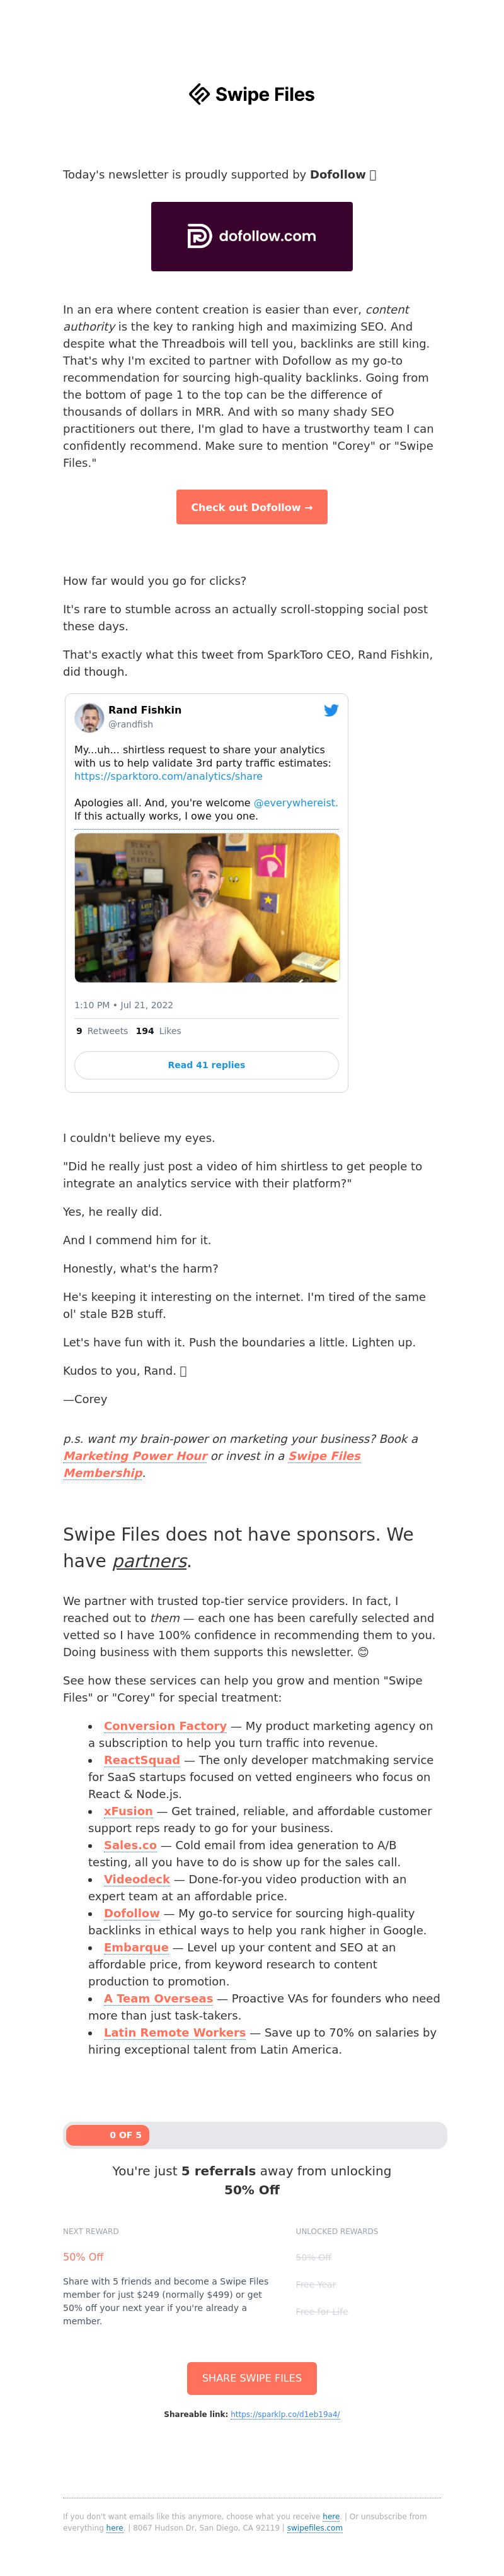Click the Swipe Files logo icon
This screenshot has width=504, height=2576.
198,94
